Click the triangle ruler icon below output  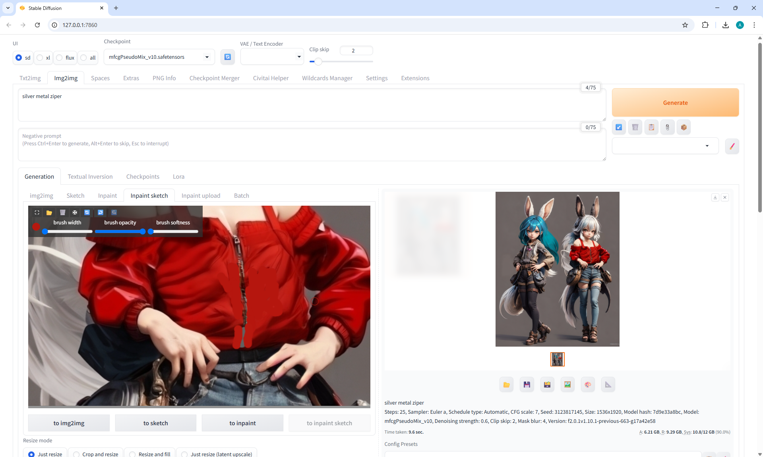pos(608,384)
